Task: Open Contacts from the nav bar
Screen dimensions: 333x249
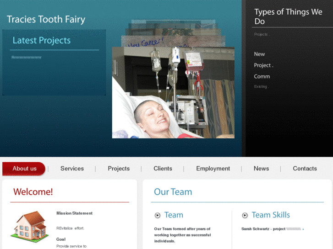Action: coord(305,169)
